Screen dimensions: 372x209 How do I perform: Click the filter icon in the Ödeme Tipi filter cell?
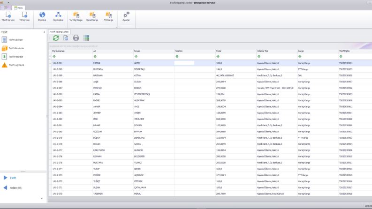259,56
